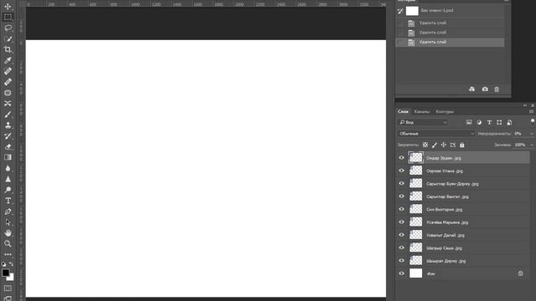Open the Вид layer filter type dropdown
The image size is (536, 301).
tap(423, 122)
